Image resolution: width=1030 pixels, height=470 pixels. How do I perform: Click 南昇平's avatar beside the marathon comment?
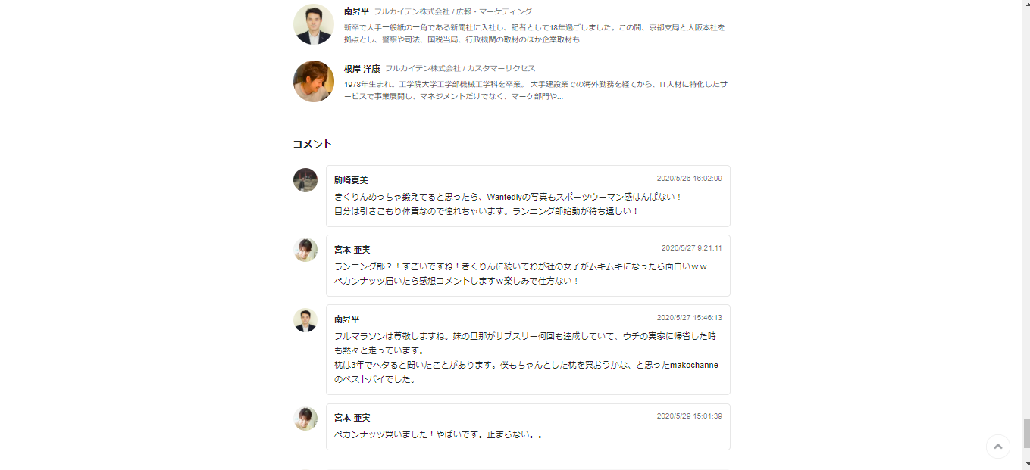tap(305, 319)
